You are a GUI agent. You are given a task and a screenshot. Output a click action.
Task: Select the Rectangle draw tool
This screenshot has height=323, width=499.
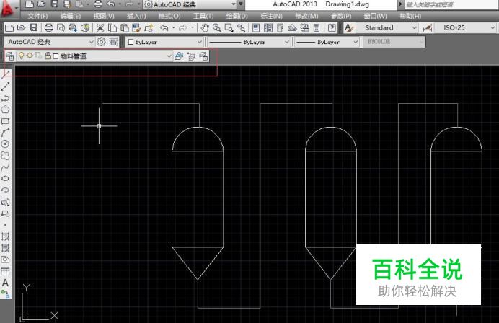click(x=6, y=121)
